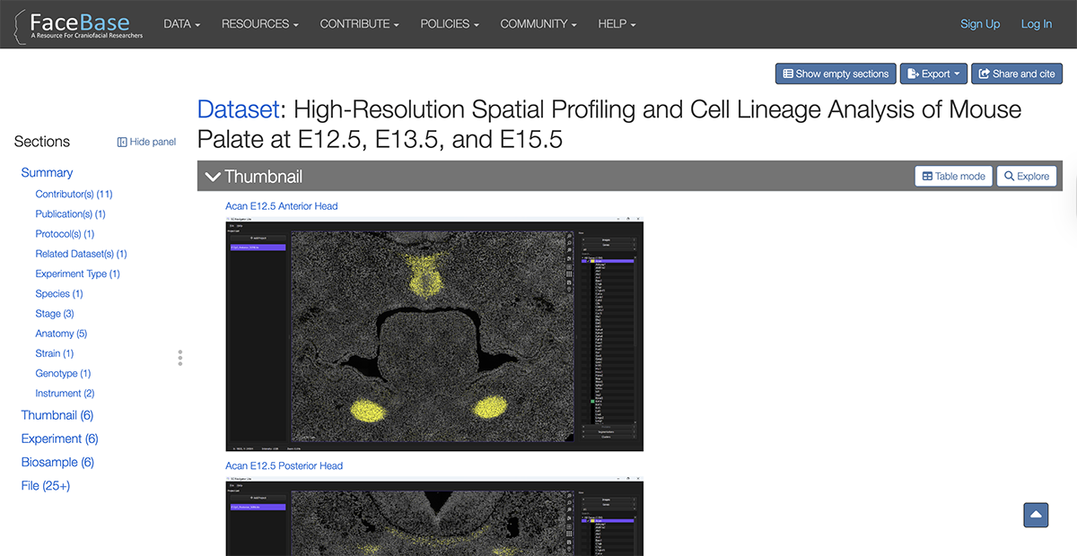Click the Acan E12.5 Anterior Head thumbnail image
Screen dimensions: 1077x556
tap(434, 334)
